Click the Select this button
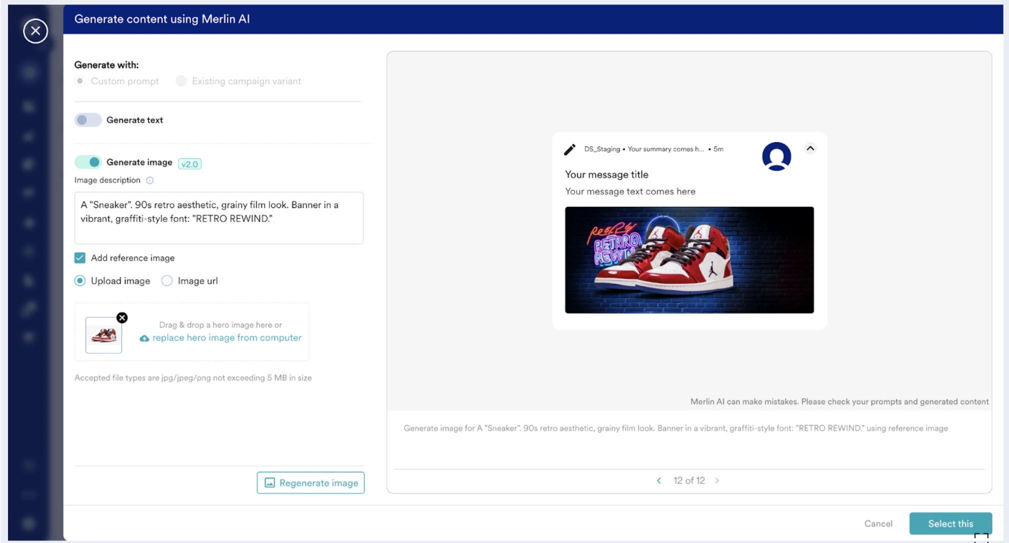 coord(950,523)
